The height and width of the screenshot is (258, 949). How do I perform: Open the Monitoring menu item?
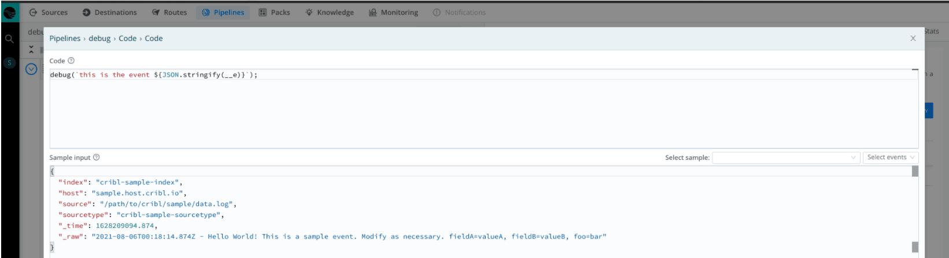point(393,12)
